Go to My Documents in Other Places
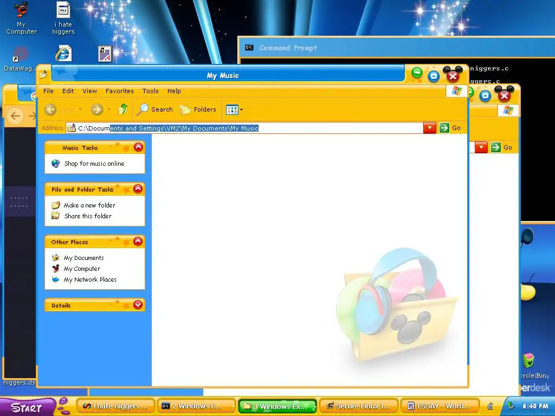 83,258
